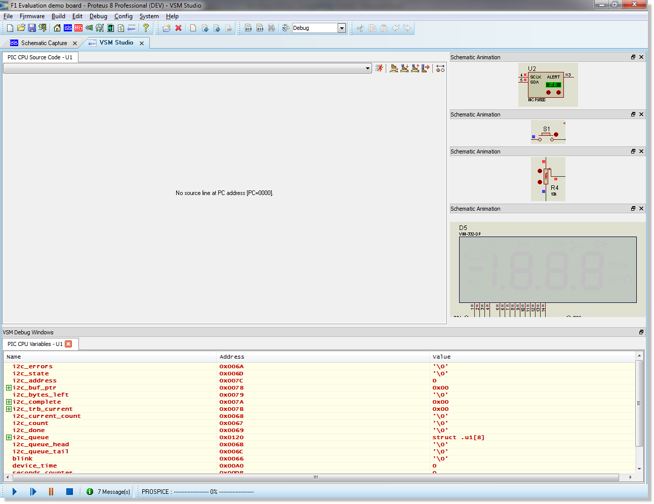
Task: Click the Bill of Materials icon
Action: point(120,28)
